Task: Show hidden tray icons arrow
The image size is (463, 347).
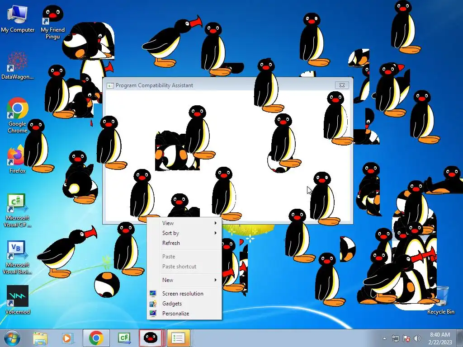Action: pos(384,338)
